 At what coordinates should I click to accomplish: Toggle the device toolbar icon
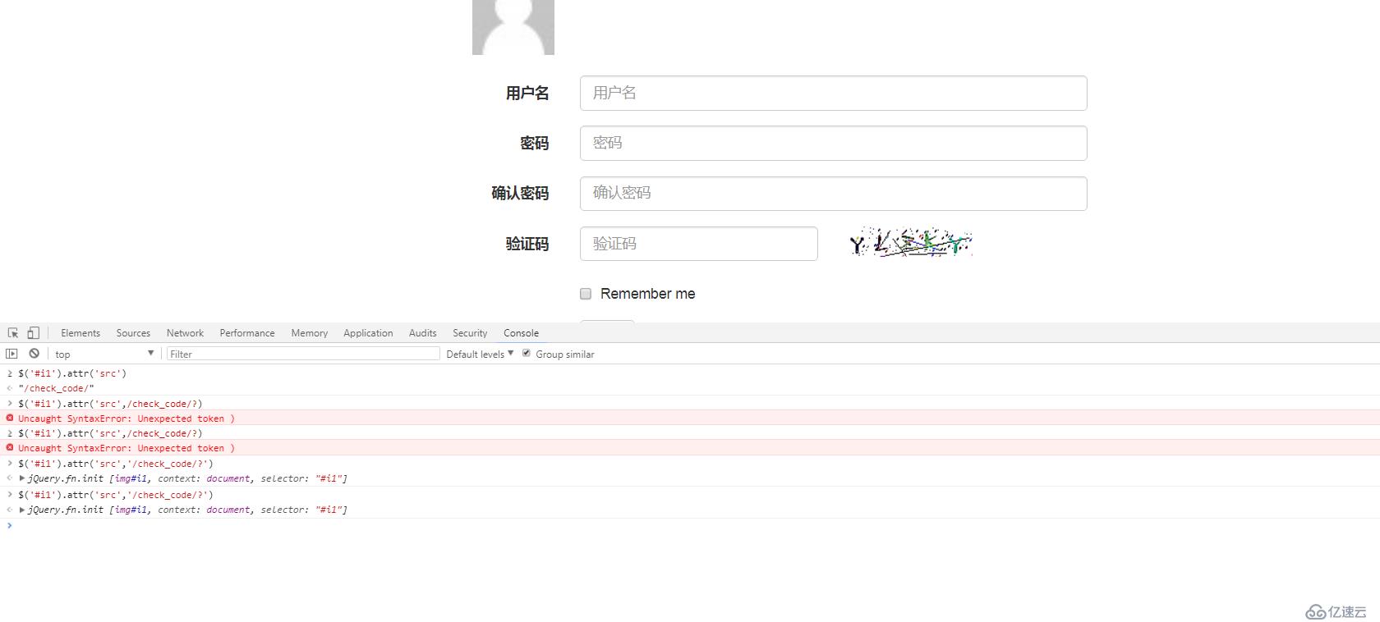tap(34, 332)
